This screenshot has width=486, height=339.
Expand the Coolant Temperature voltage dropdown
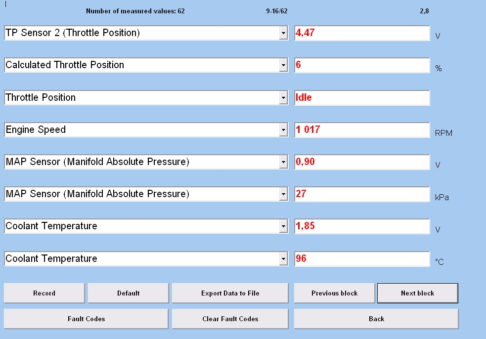pos(283,226)
